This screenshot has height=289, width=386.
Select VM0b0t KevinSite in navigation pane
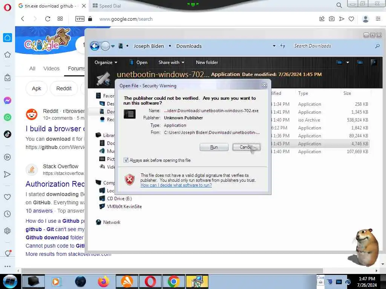point(124,207)
